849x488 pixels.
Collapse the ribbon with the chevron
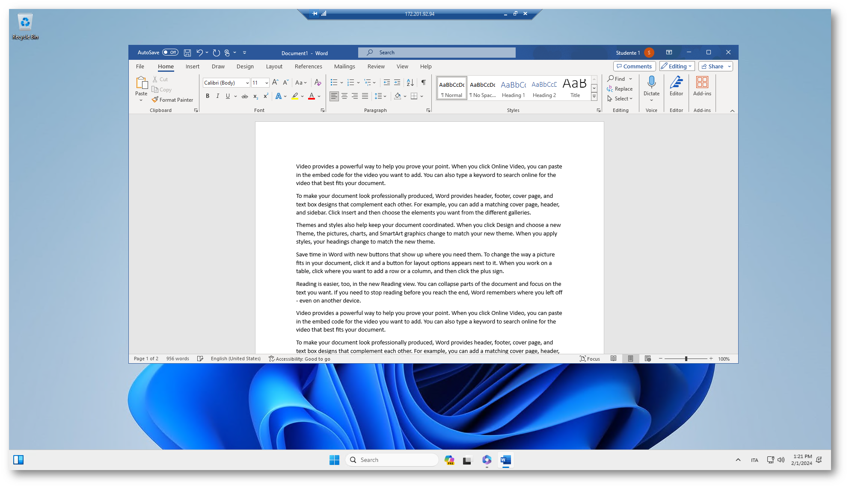tap(732, 111)
